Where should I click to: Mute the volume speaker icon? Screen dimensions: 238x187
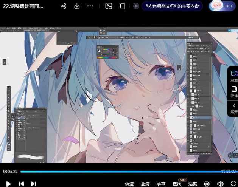pos(220,184)
